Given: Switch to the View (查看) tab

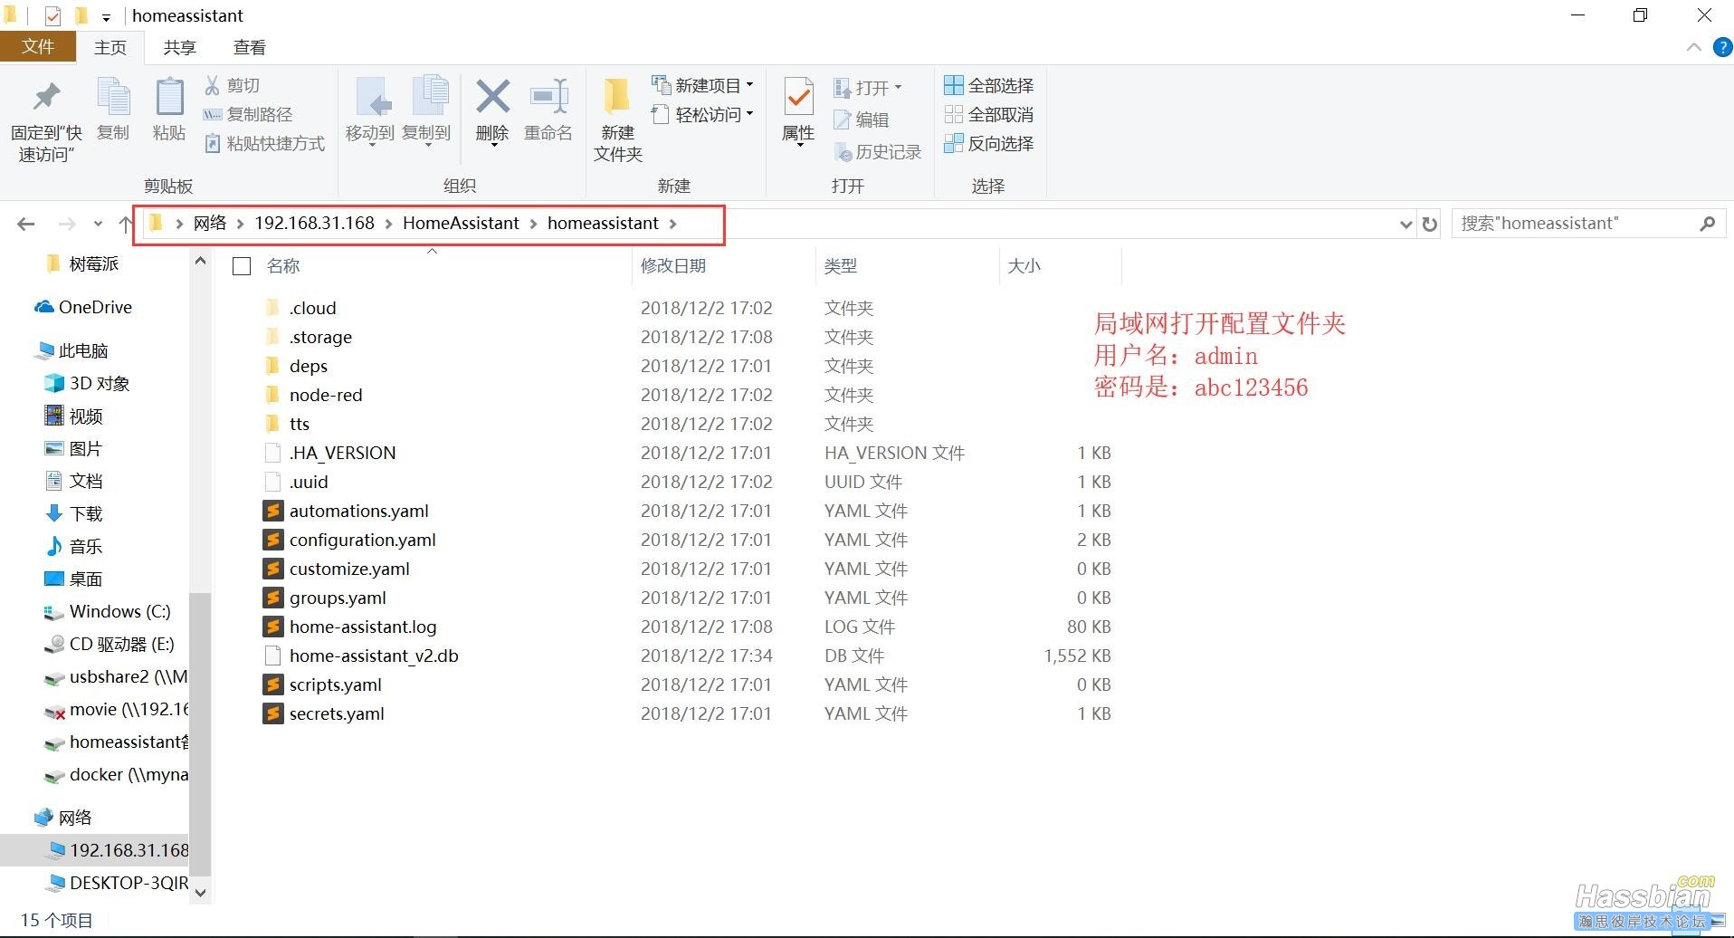Looking at the screenshot, I should (x=250, y=47).
